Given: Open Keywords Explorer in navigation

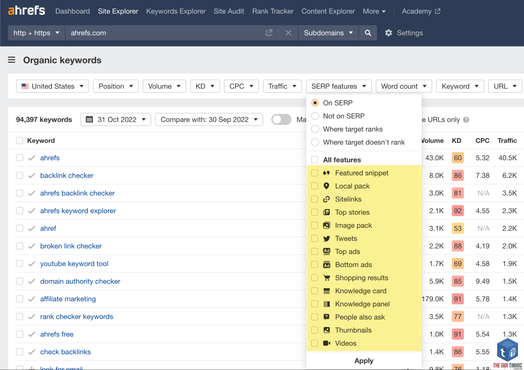Looking at the screenshot, I should tap(176, 11).
